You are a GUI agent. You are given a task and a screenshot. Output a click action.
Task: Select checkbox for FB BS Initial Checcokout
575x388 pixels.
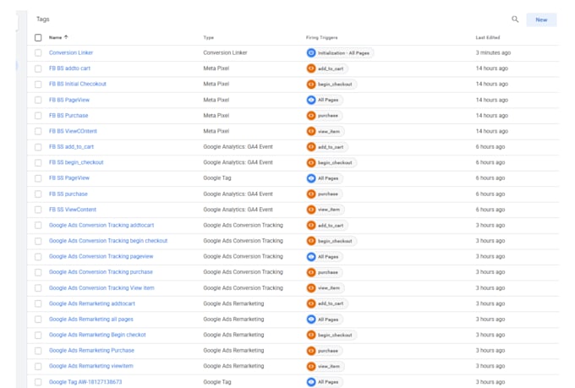pyautogui.click(x=38, y=85)
